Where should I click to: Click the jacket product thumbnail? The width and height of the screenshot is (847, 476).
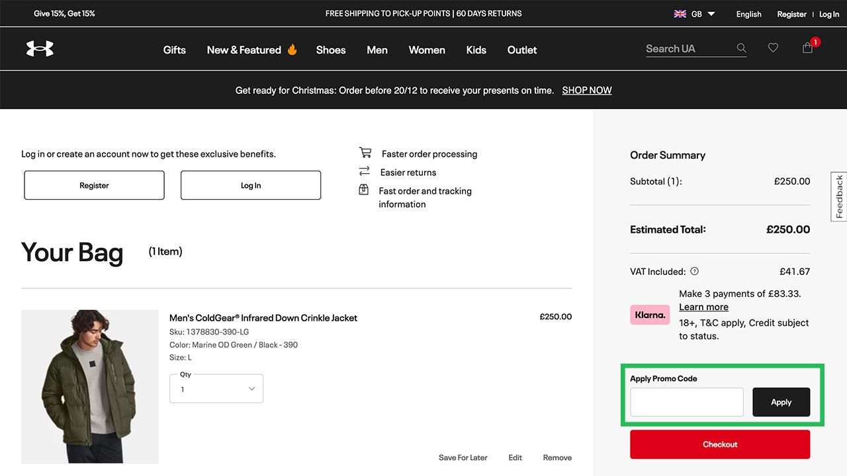(90, 387)
